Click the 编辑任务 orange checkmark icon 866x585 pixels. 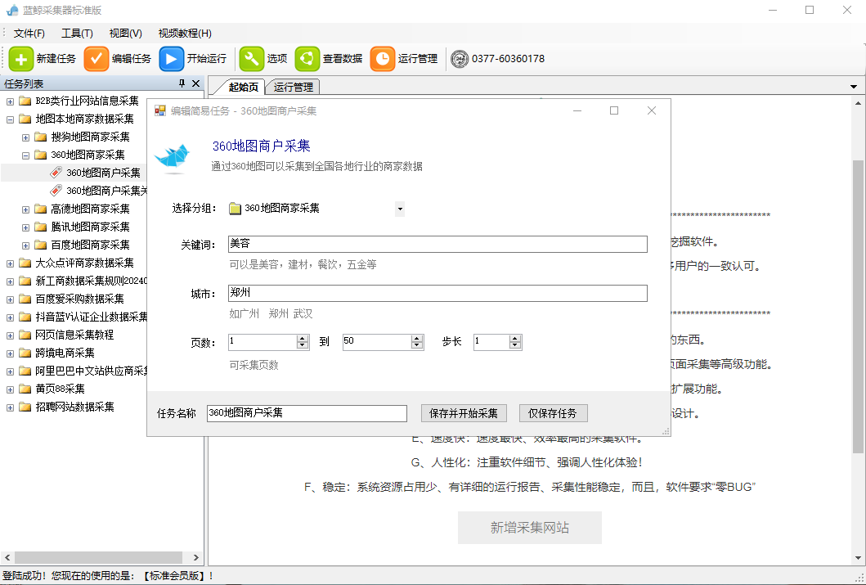[x=96, y=59]
